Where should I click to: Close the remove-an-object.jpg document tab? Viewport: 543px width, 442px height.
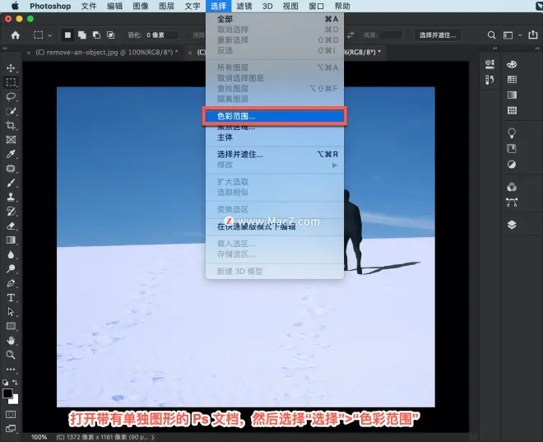pos(29,53)
